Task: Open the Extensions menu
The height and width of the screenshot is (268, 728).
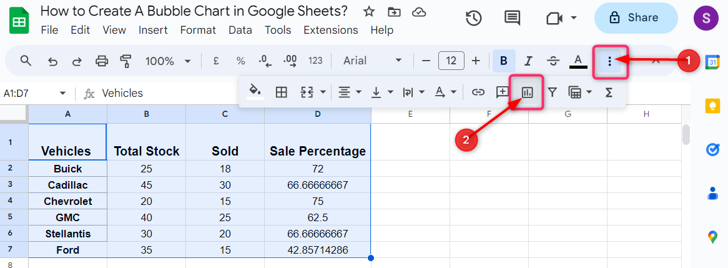Action: 330,30
